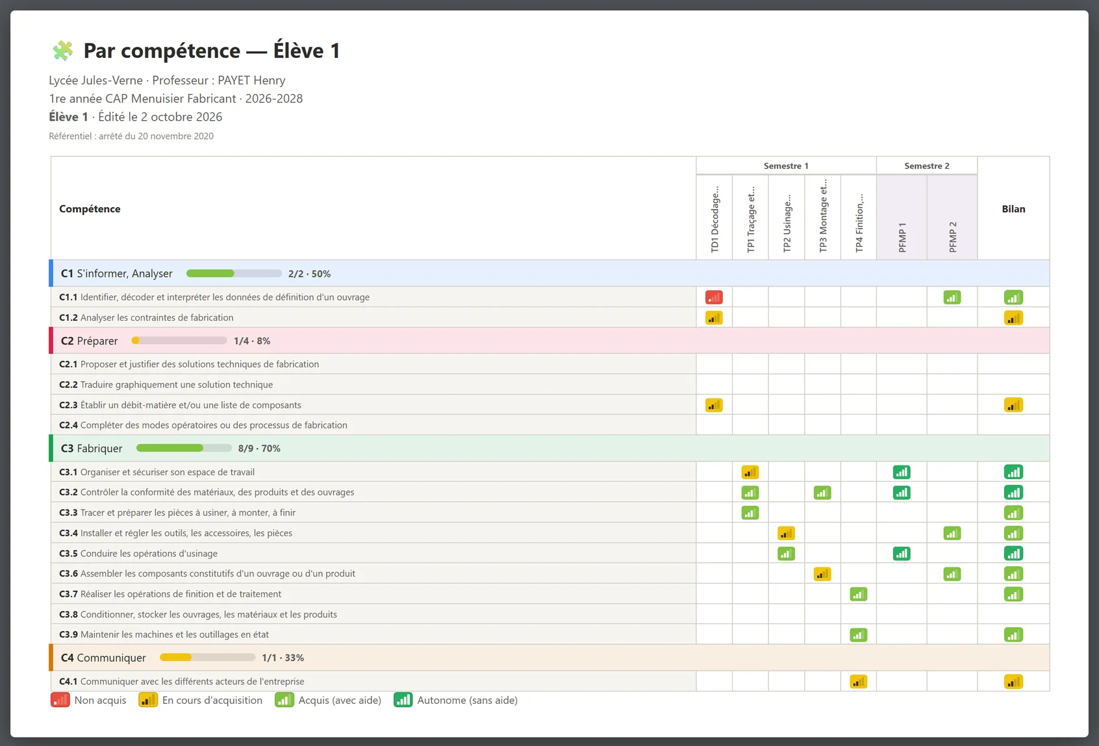Image resolution: width=1099 pixels, height=746 pixels.
Task: Click the TD1 Décodage column header
Action: (x=714, y=218)
